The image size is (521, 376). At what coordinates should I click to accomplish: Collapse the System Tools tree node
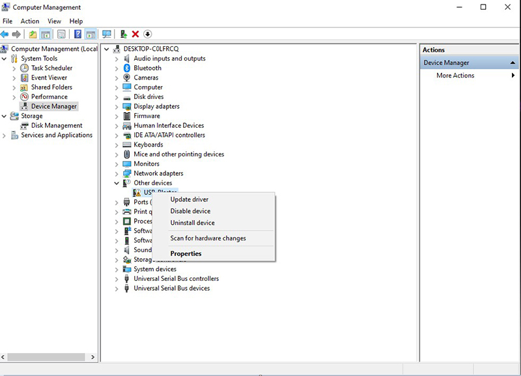tap(5, 59)
